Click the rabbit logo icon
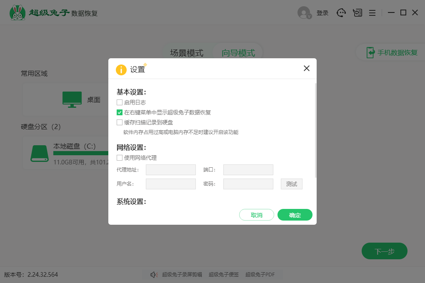Viewport: 425px width, 283px height. (17, 13)
